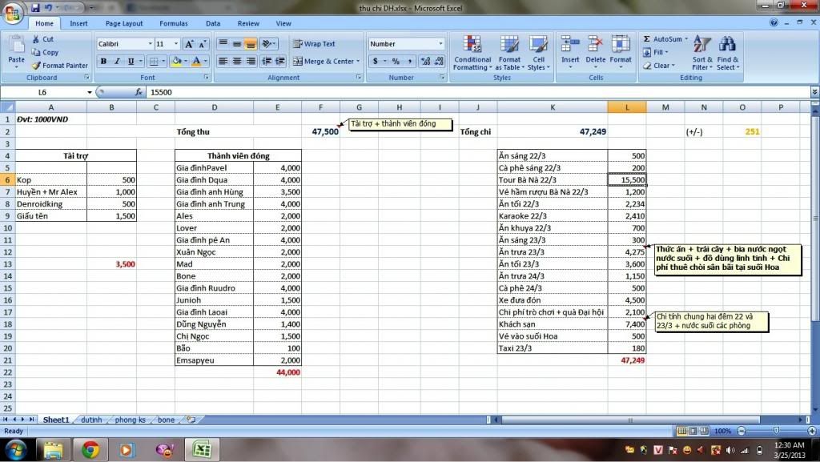Switch to the Formulas ribbon tab

(x=173, y=24)
